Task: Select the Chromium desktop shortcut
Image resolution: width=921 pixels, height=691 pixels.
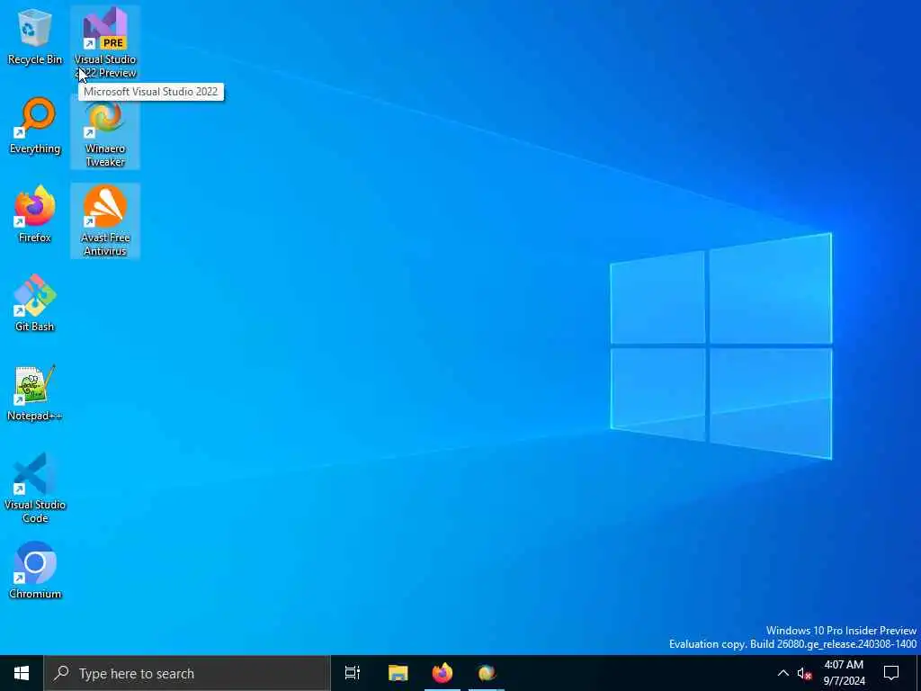Action: 35,570
